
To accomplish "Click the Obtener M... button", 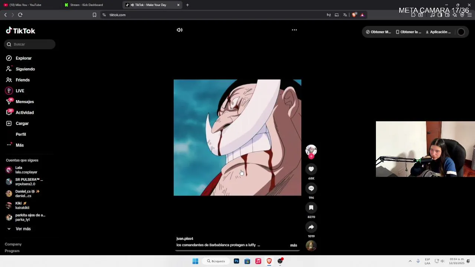I will [x=378, y=32].
